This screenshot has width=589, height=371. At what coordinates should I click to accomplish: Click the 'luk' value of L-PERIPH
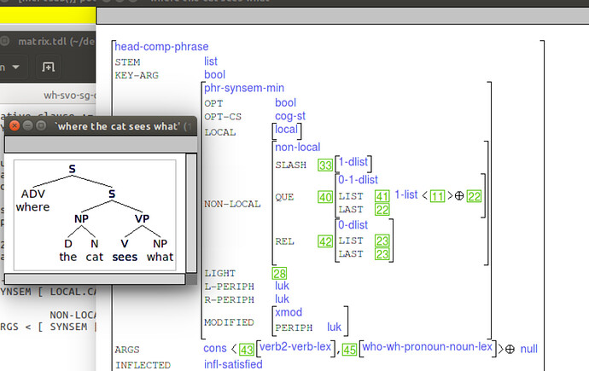pos(282,286)
